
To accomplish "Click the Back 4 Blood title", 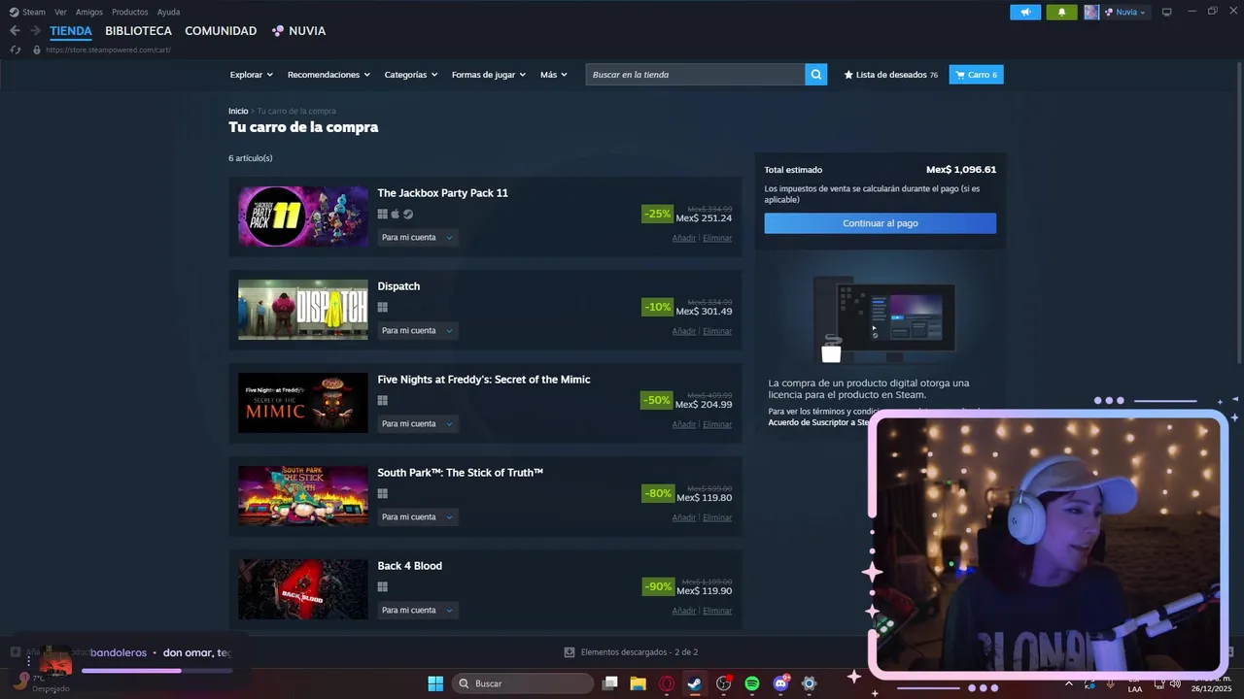I will tap(410, 566).
